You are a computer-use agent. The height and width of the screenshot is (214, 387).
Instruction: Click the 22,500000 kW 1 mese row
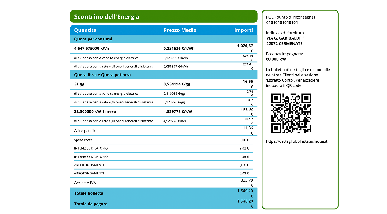(164, 111)
